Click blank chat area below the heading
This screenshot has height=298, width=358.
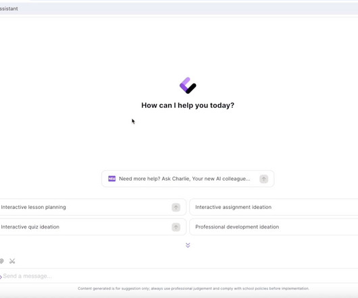point(188,139)
